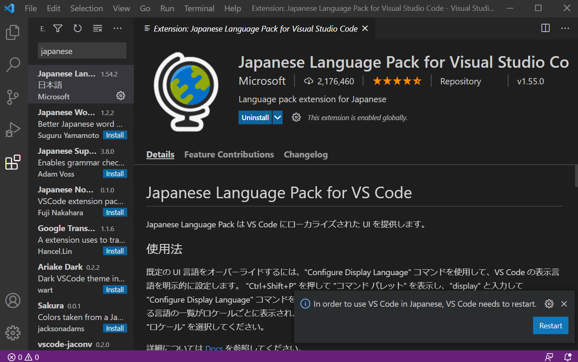Image resolution: width=578 pixels, height=362 pixels.
Task: Click the extension page settings gear icon
Action: pyautogui.click(x=296, y=117)
